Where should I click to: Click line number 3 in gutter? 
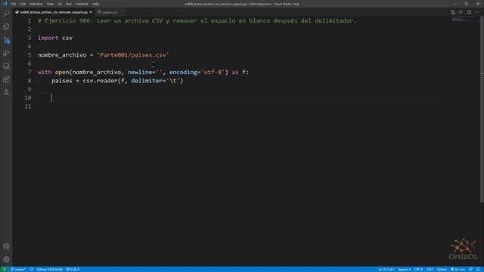[x=29, y=38]
